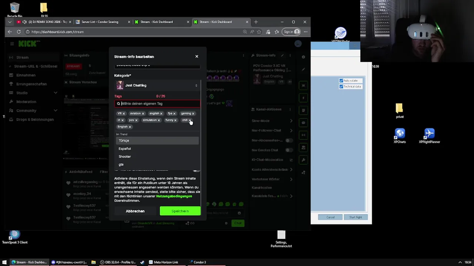Close the Stream-Info bearbeiten dialog
Screen dimensions: 474x266
pyautogui.click(x=197, y=57)
